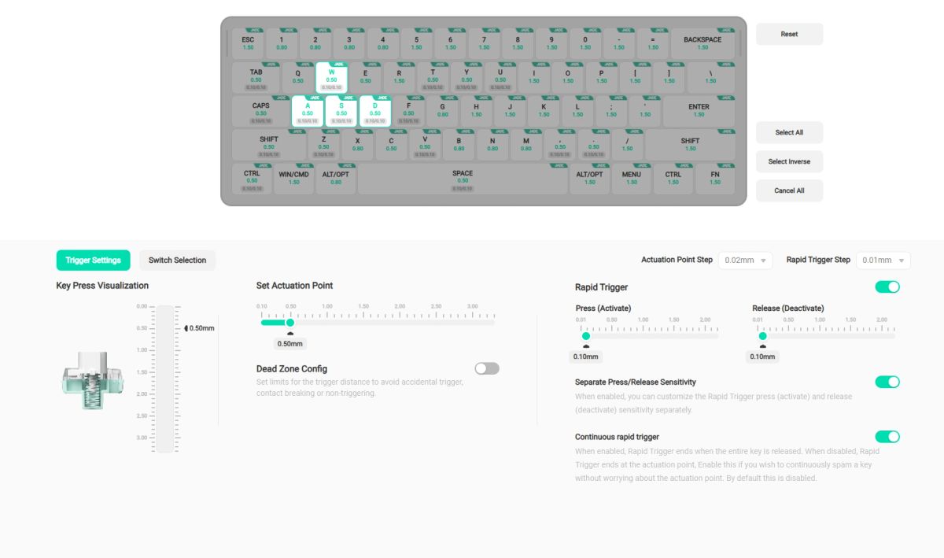The height and width of the screenshot is (558, 944).
Task: Select the SPACE bar key
Action: point(463,179)
